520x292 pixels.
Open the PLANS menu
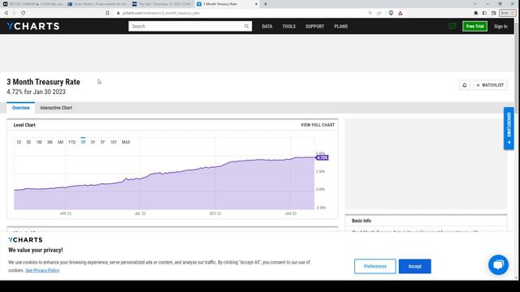click(341, 26)
